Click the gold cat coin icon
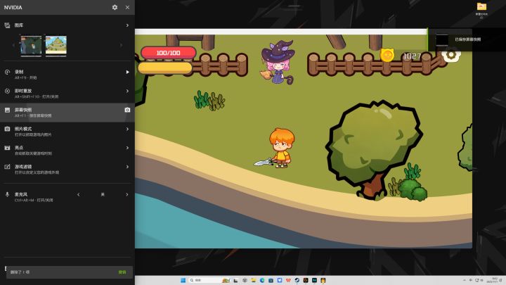 point(387,56)
